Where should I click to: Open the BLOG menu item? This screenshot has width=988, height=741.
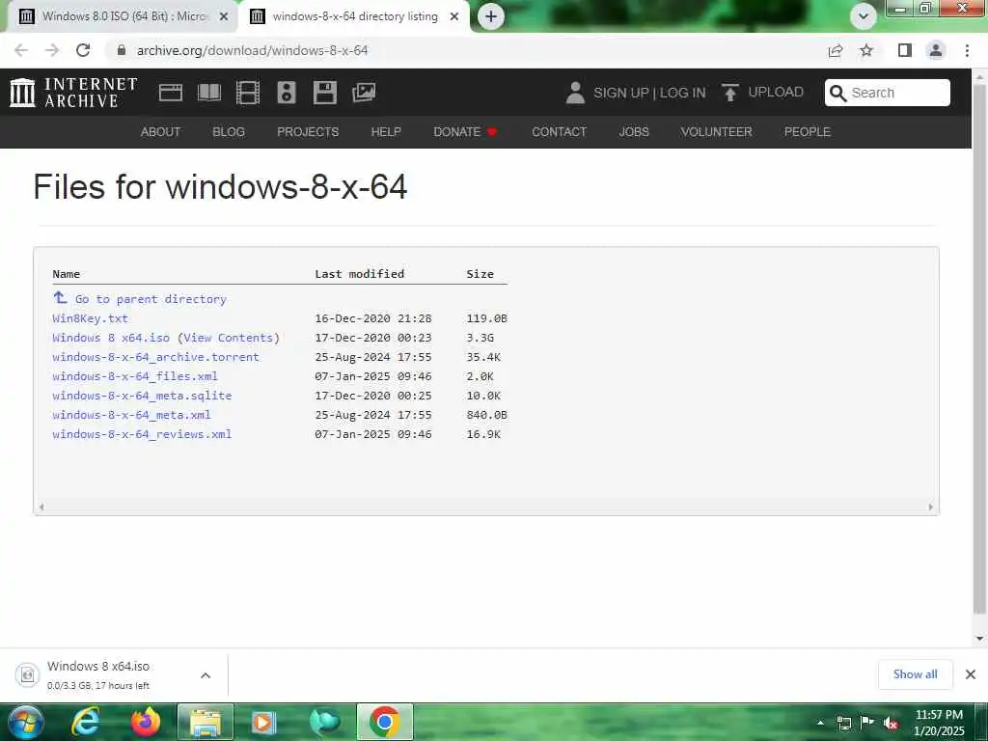(229, 131)
